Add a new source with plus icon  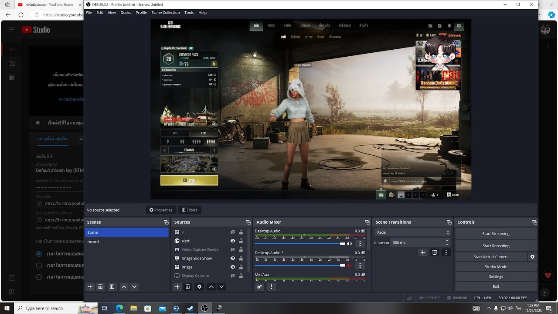point(177,287)
